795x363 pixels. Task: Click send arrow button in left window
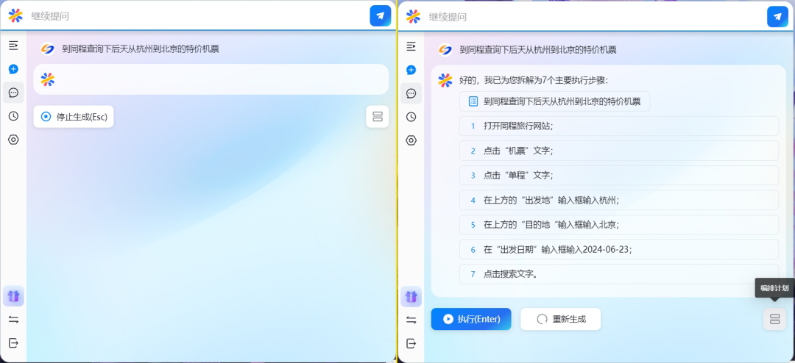click(x=381, y=15)
